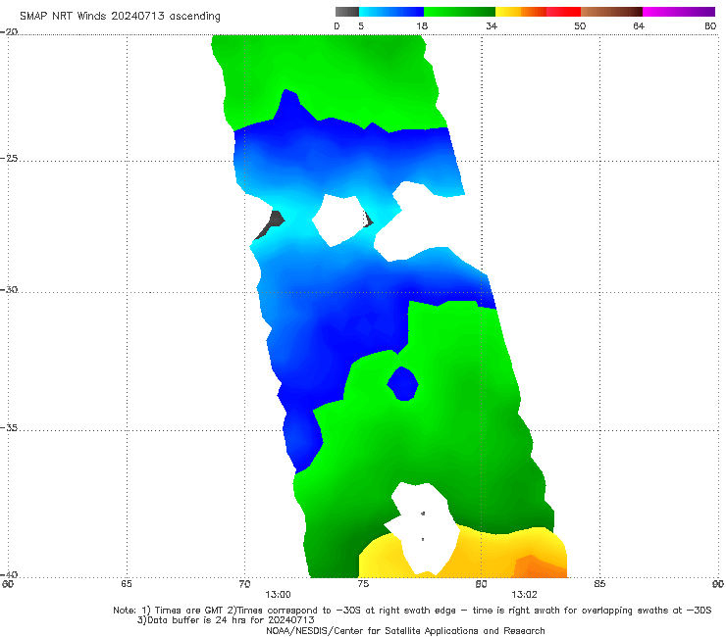Viewport: 726px width, 637px height.
Task: Click the red segment of the color scale
Action: [x=563, y=12]
